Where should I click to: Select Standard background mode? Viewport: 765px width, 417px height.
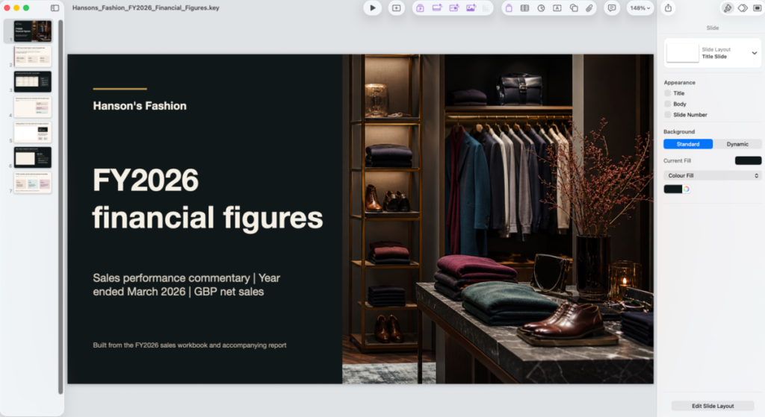pyautogui.click(x=688, y=144)
